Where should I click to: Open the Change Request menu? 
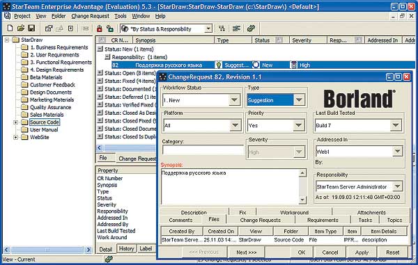click(90, 16)
